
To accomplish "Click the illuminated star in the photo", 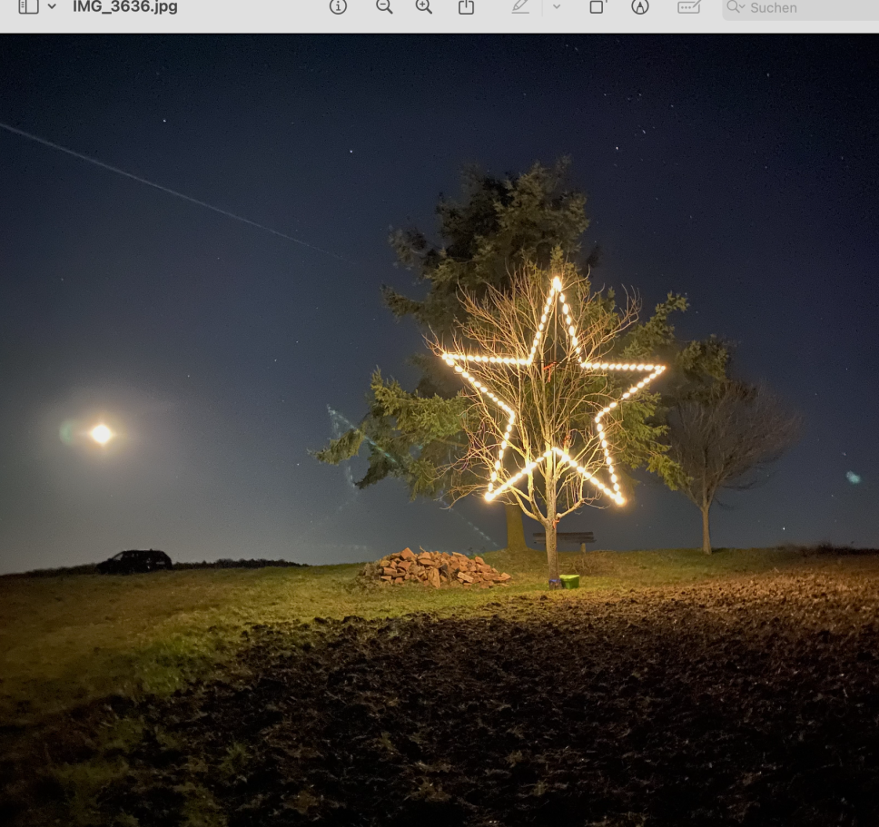I will click(553, 392).
